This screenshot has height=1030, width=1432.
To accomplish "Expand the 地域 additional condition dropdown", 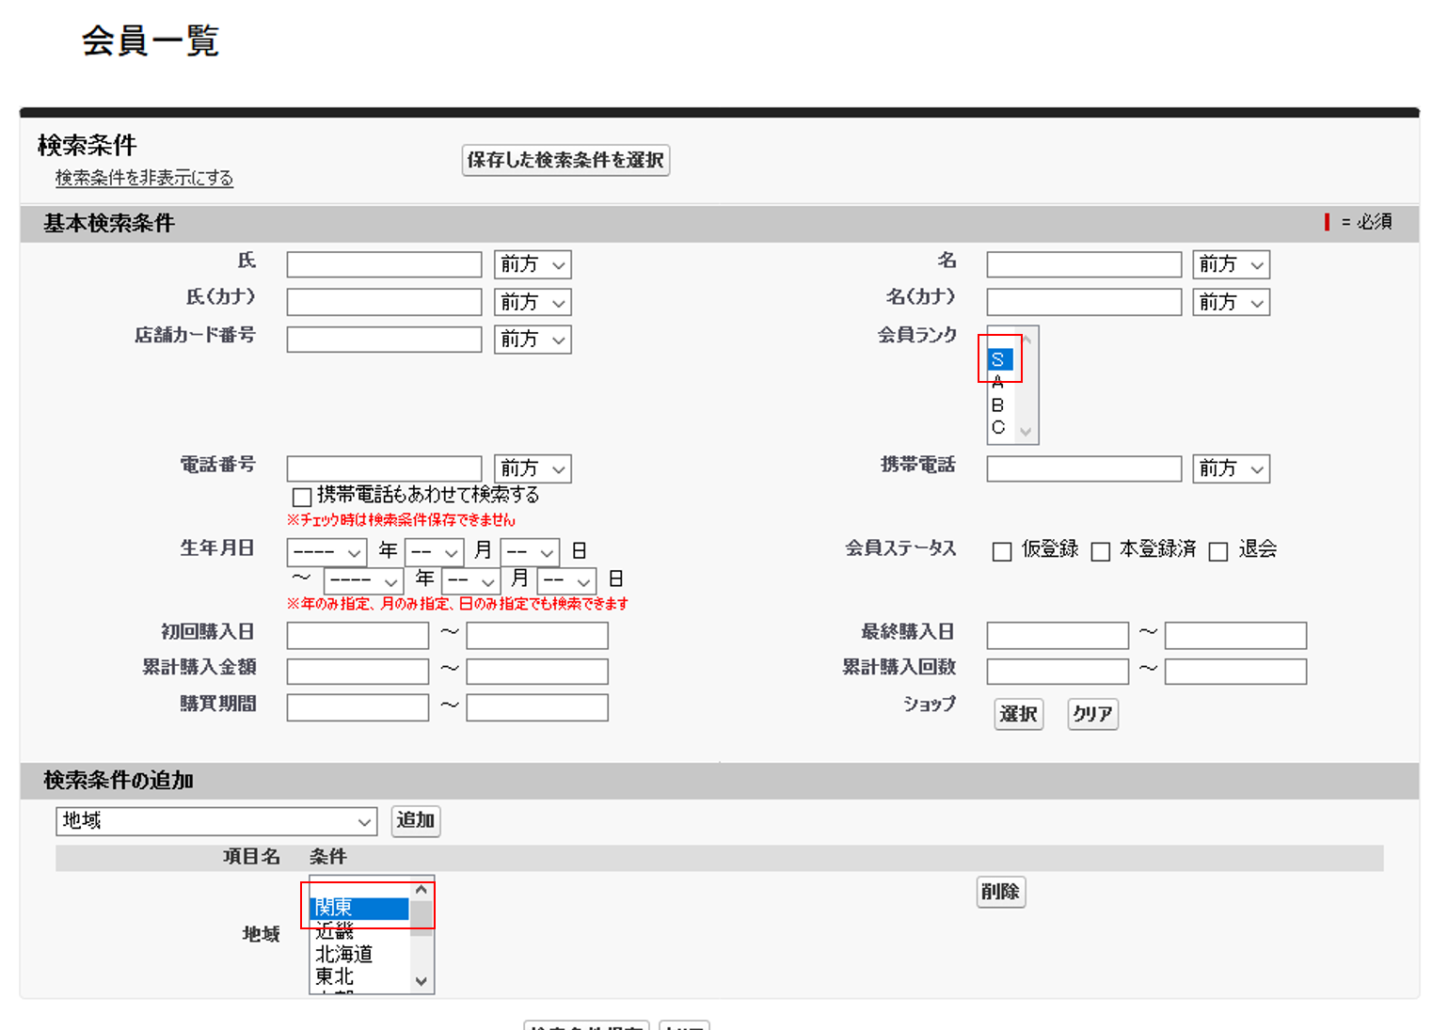I will (x=216, y=821).
